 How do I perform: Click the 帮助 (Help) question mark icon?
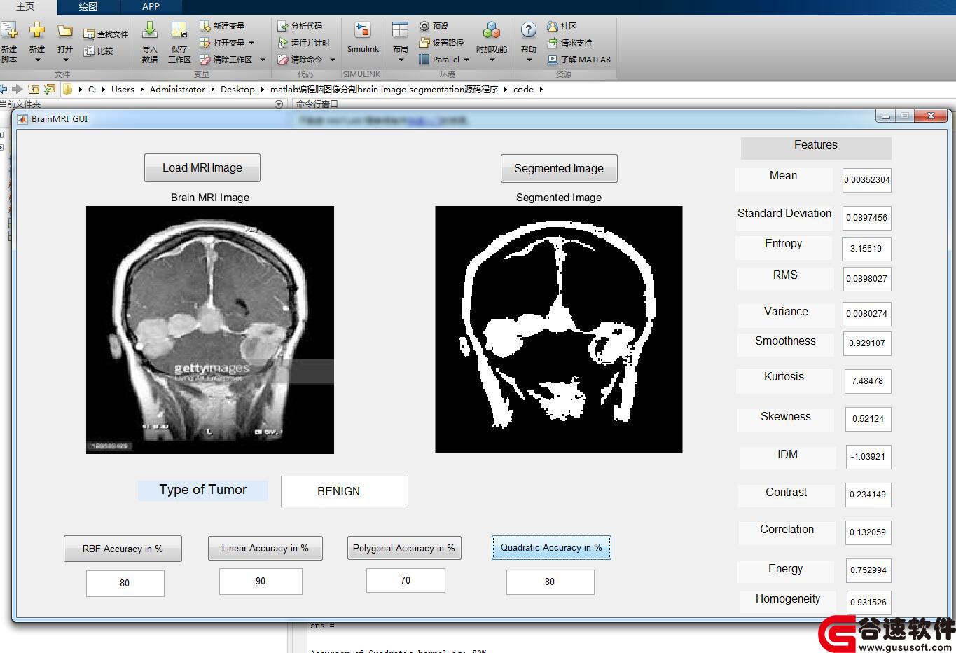pyautogui.click(x=529, y=29)
